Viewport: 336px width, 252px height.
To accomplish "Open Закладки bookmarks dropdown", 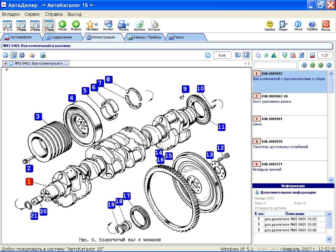I will [92, 25].
